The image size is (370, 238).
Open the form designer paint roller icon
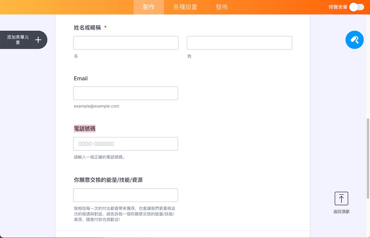coord(354,40)
